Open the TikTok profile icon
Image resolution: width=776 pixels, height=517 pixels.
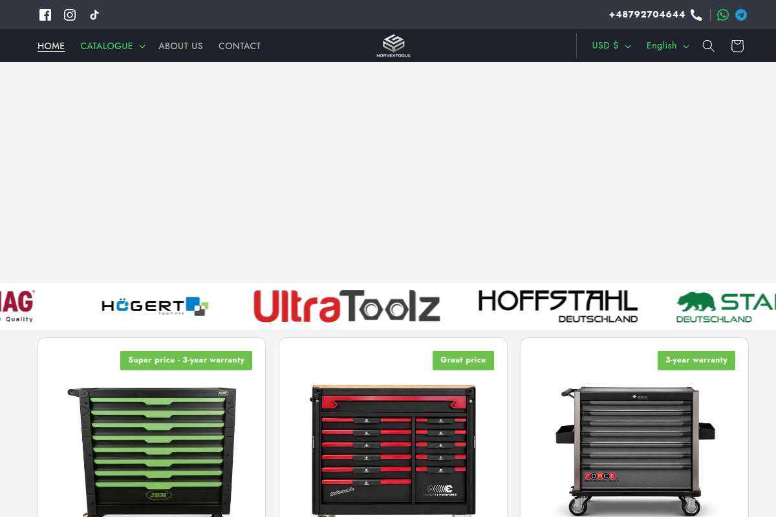pos(94,15)
